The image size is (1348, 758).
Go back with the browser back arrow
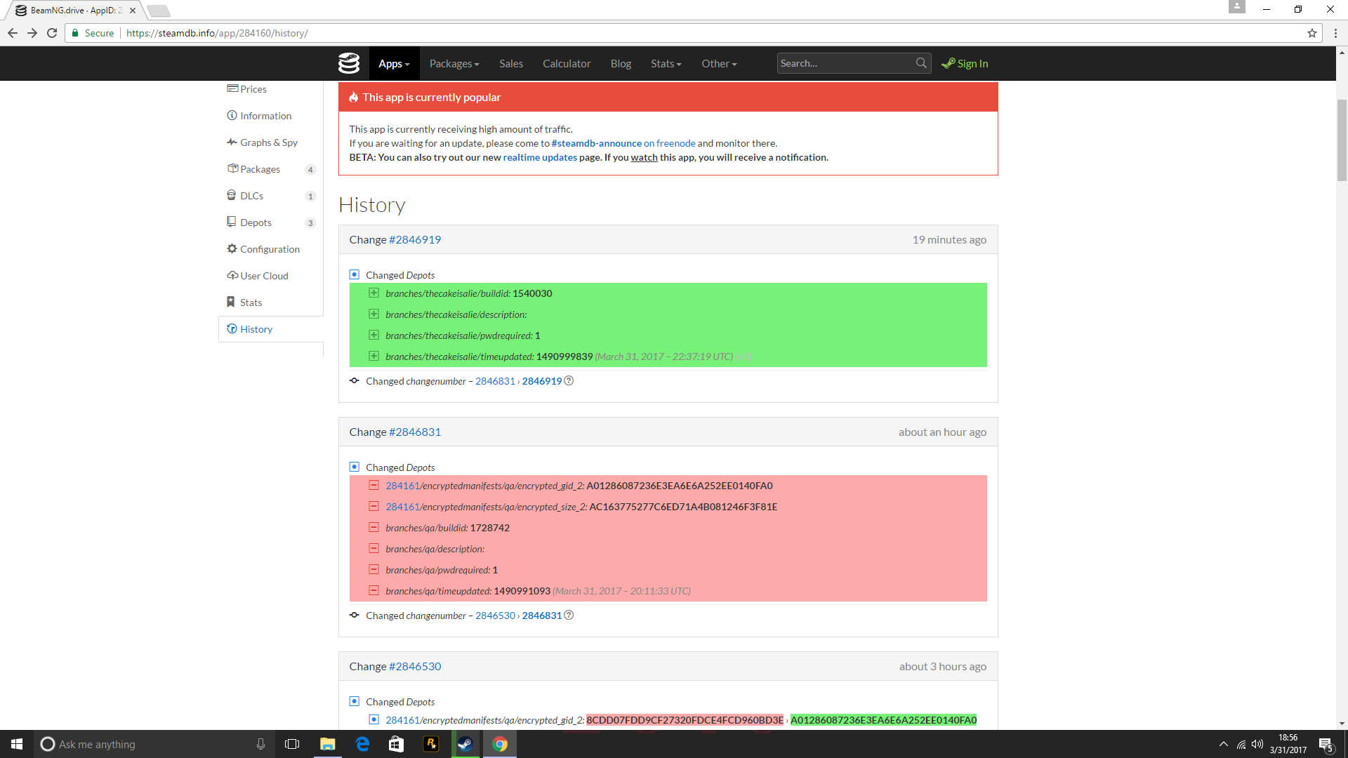[x=13, y=33]
